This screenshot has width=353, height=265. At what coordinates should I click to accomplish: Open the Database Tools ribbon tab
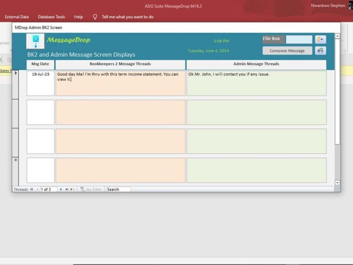(x=51, y=17)
